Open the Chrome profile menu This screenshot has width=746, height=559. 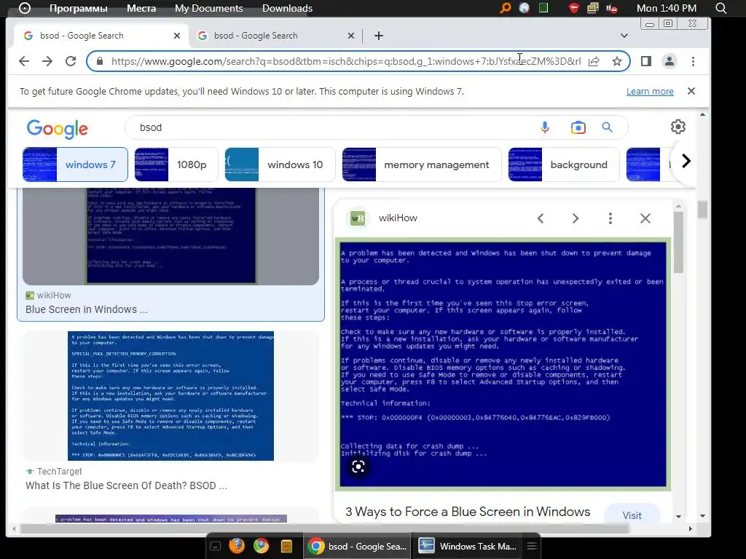point(670,61)
